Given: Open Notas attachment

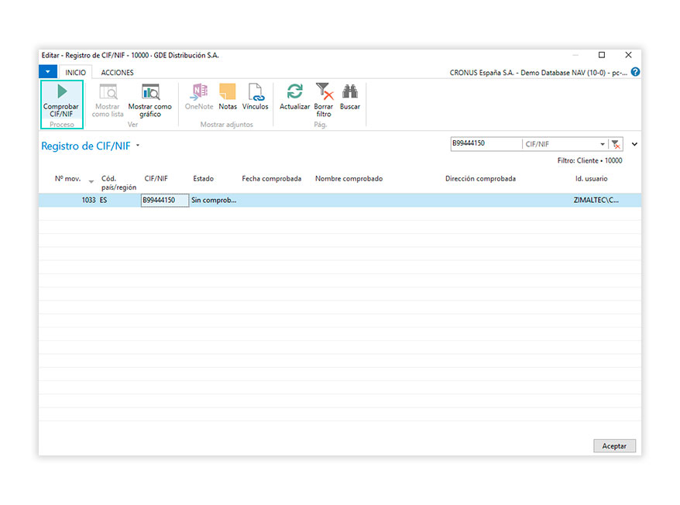Looking at the screenshot, I should (x=227, y=93).
